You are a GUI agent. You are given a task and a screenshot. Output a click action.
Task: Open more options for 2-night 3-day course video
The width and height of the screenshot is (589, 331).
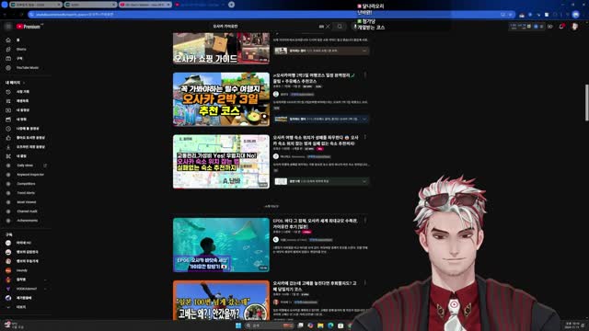click(365, 75)
